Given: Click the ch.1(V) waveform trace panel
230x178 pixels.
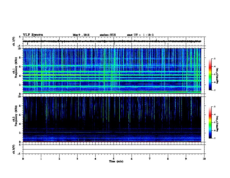Looking at the screenshot, I should pyautogui.click(x=114, y=41).
